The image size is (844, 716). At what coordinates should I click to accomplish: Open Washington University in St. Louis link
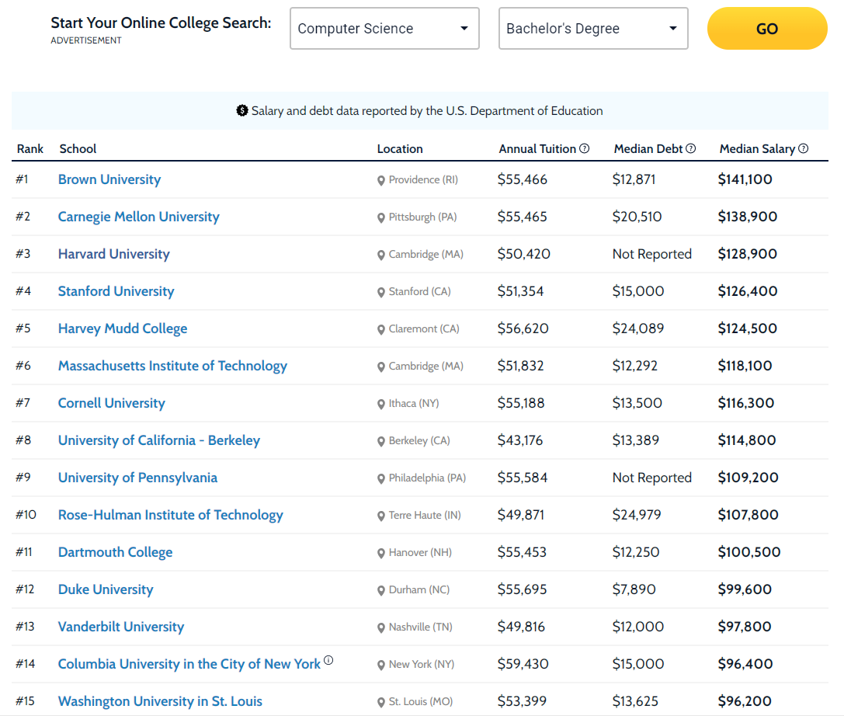click(x=160, y=701)
